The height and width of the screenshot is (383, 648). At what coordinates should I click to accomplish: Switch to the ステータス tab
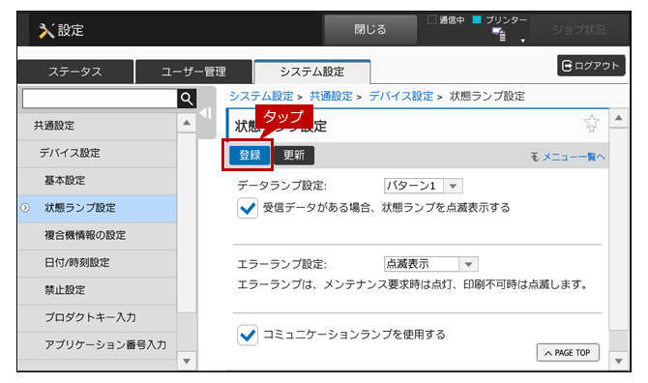pyautogui.click(x=75, y=72)
